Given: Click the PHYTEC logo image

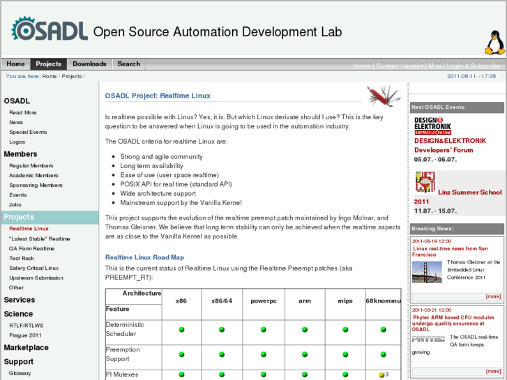Looking at the screenshot, I should point(428,339).
